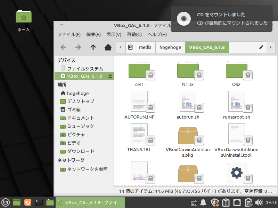Open file manager launcher in panel
278x208 pixels.
(x=50, y=202)
